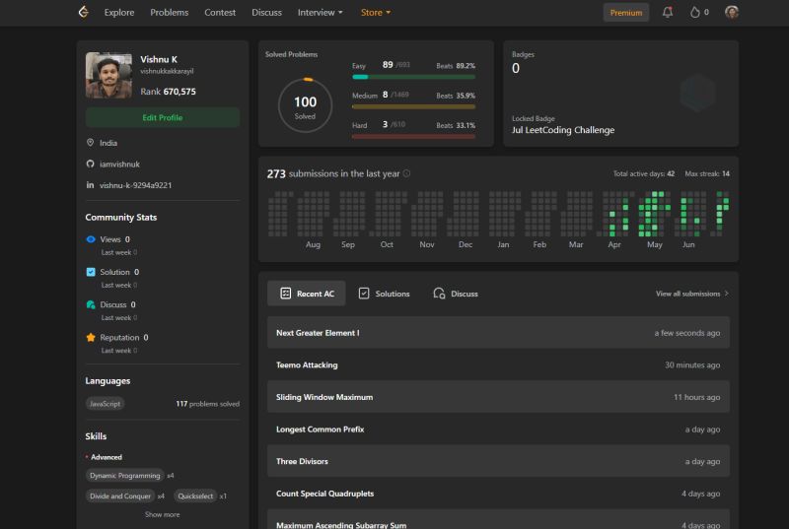Go to the Explore page
Screen dimensions: 789x529
click(119, 12)
